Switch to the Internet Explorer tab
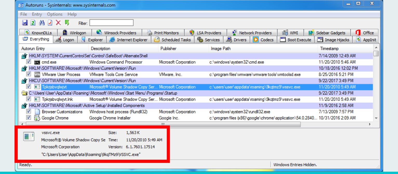Image resolution: width=398 pixels, height=174 pixels. tap(129, 40)
